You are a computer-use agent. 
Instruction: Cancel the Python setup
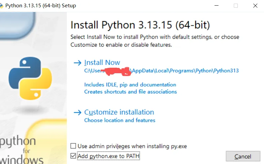(243, 156)
